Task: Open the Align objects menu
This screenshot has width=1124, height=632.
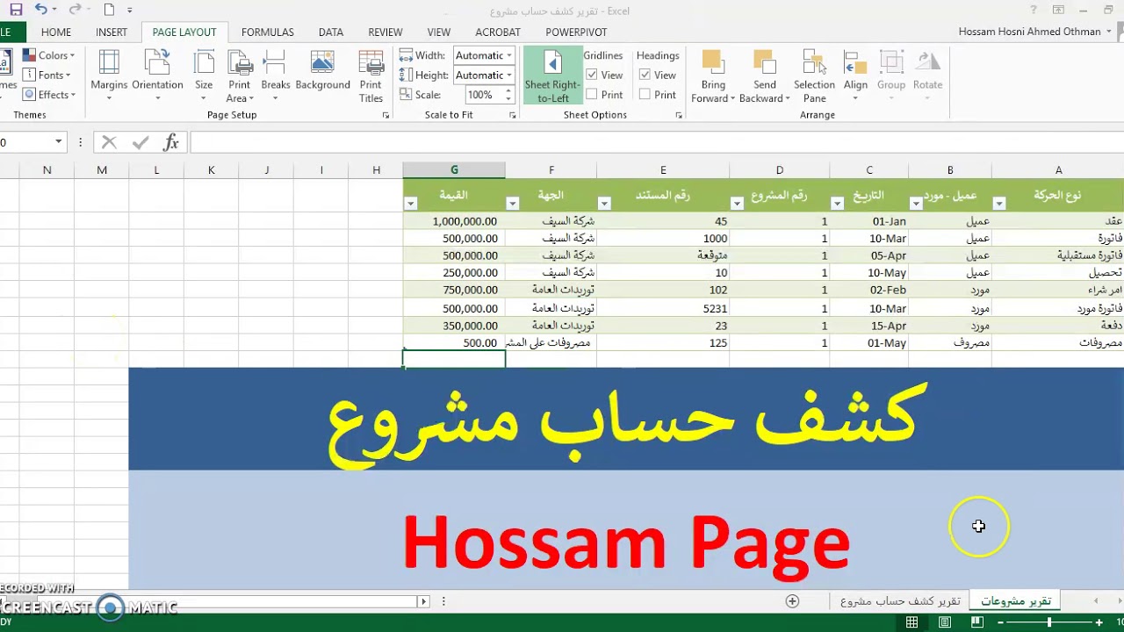Action: (x=855, y=75)
